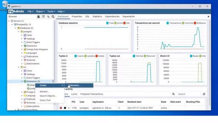The image size is (218, 123).
Task: Switch to the Dependencies tab
Action: click(112, 16)
